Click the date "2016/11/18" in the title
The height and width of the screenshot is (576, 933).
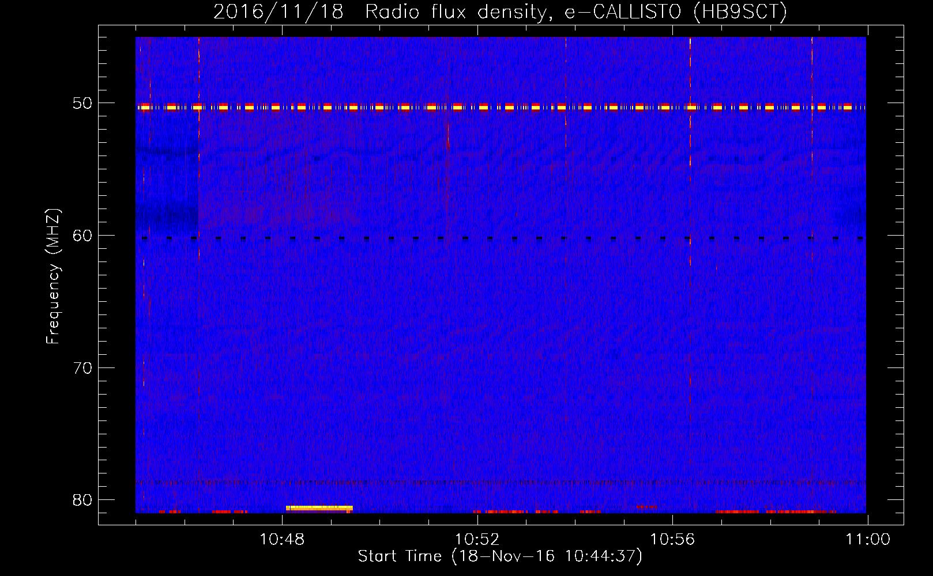pyautogui.click(x=278, y=12)
